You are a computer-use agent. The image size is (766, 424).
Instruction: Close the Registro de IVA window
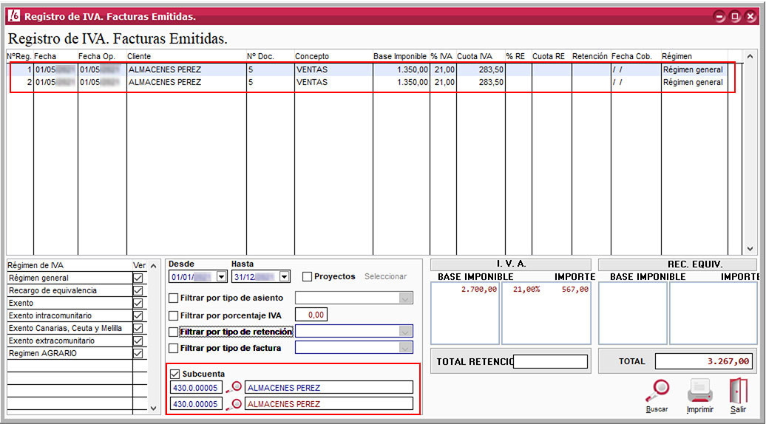pos(751,16)
